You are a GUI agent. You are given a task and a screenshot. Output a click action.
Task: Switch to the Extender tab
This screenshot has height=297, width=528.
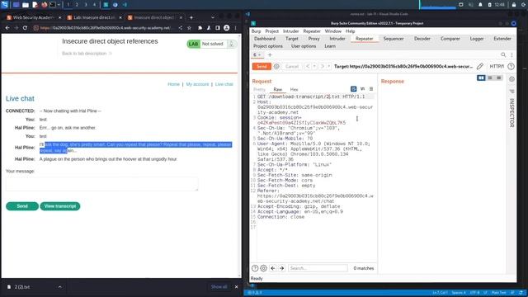pyautogui.click(x=502, y=39)
